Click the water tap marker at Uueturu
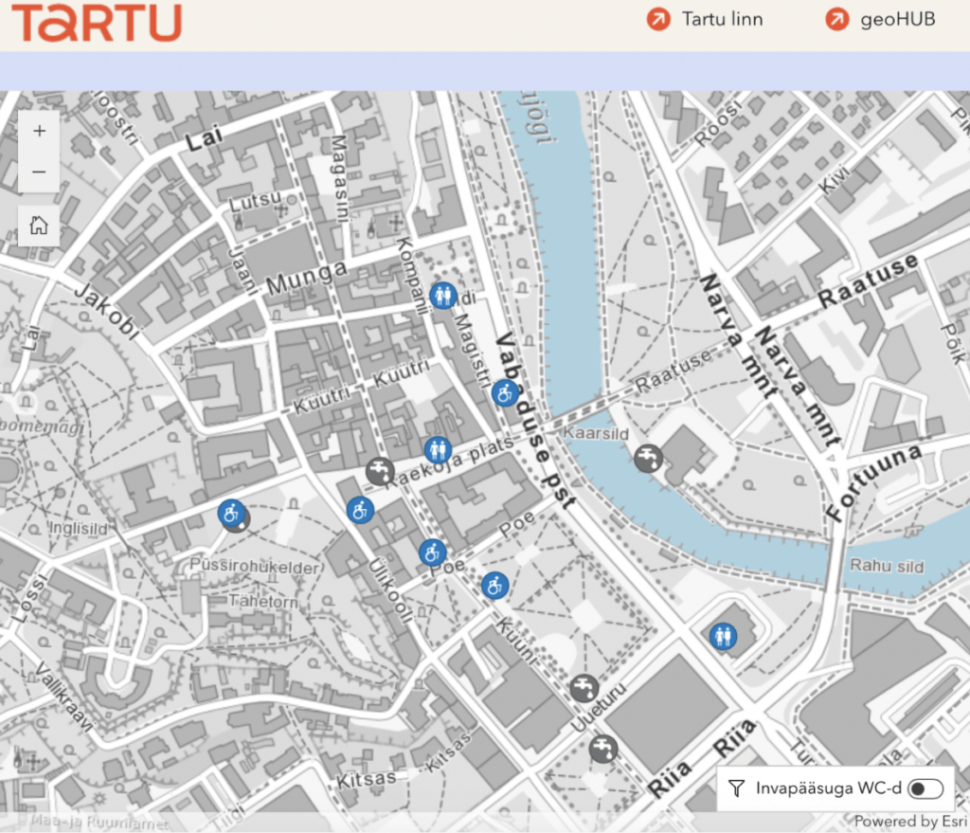970x833 pixels. [584, 688]
